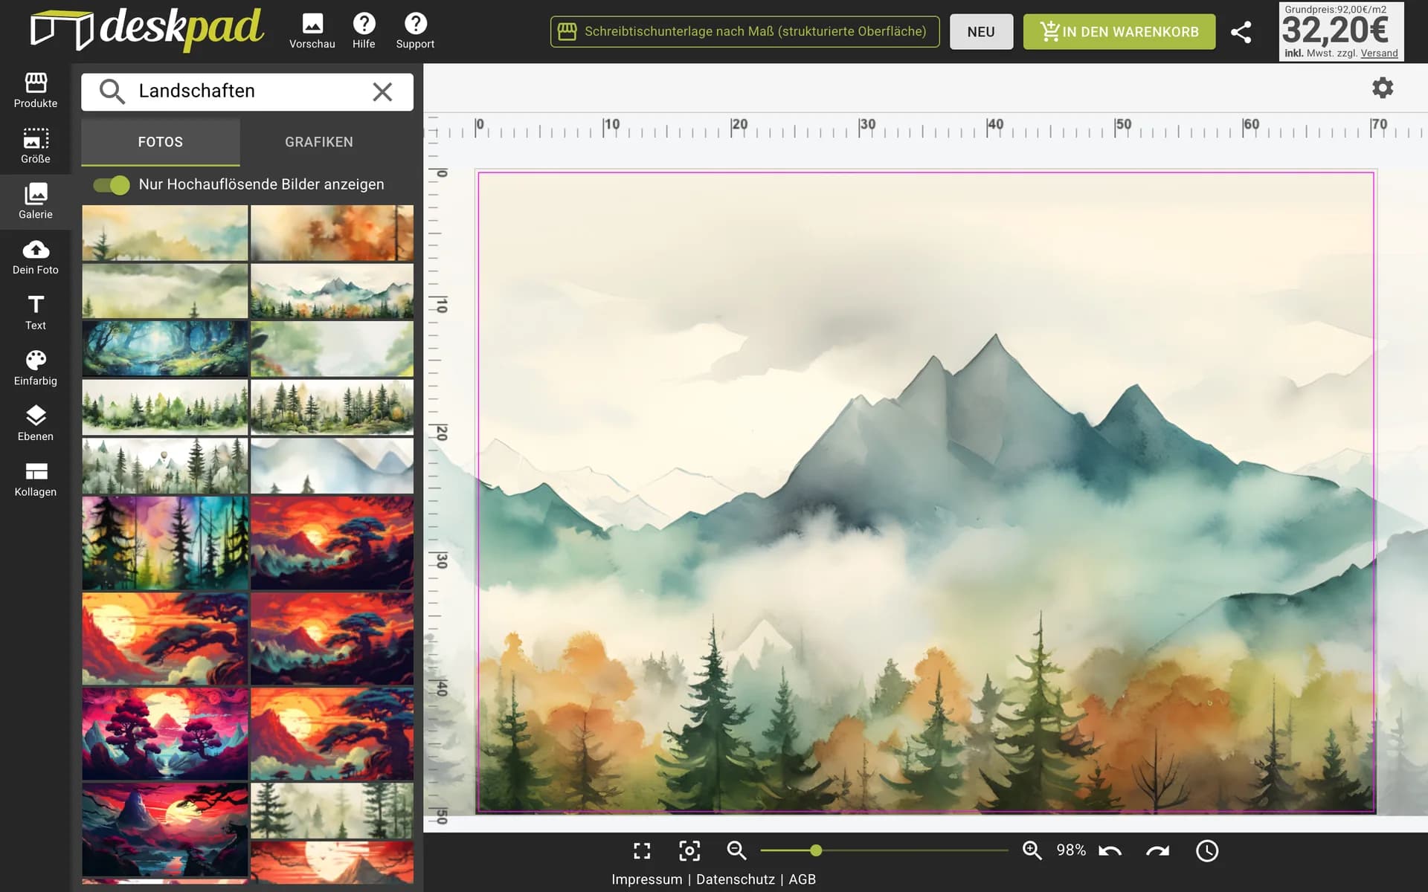Undo the last action

coord(1110,850)
